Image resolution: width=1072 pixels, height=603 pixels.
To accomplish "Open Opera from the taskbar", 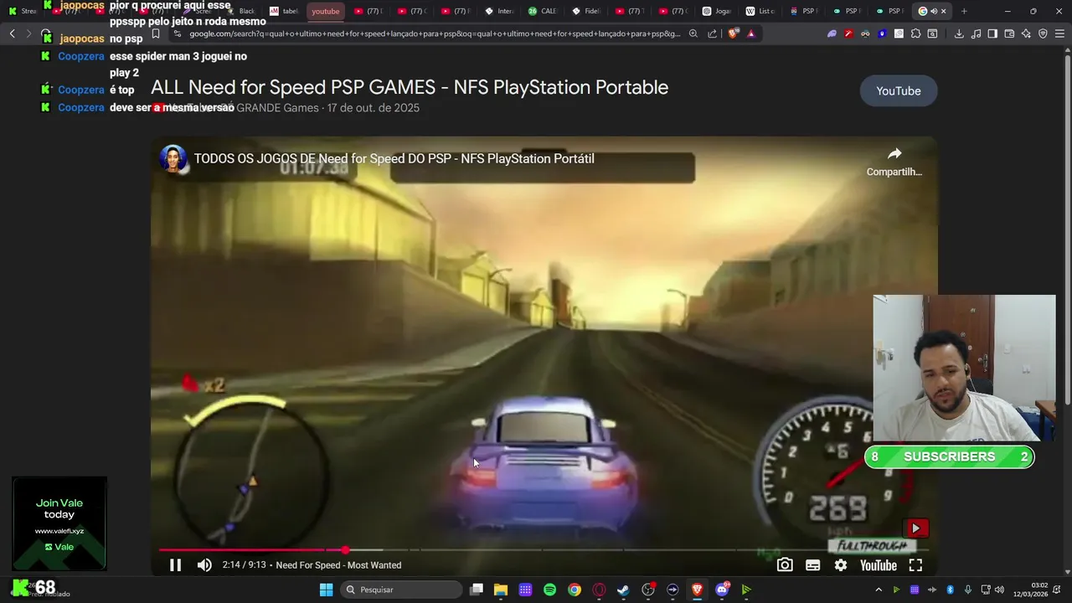I will [599, 590].
